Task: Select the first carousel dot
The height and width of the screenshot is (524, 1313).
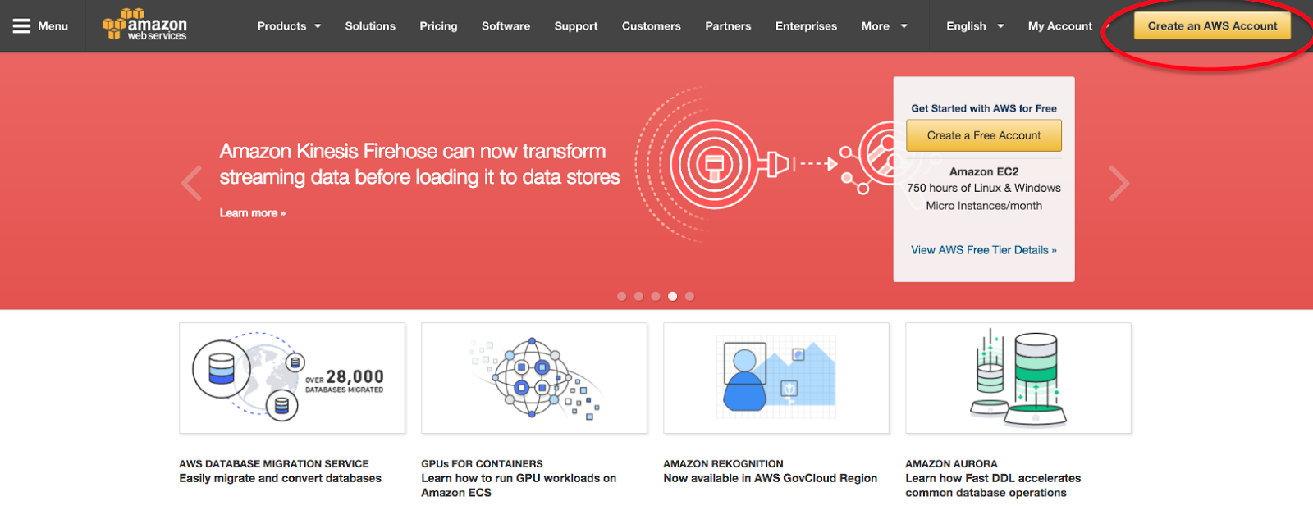Action: [x=621, y=297]
